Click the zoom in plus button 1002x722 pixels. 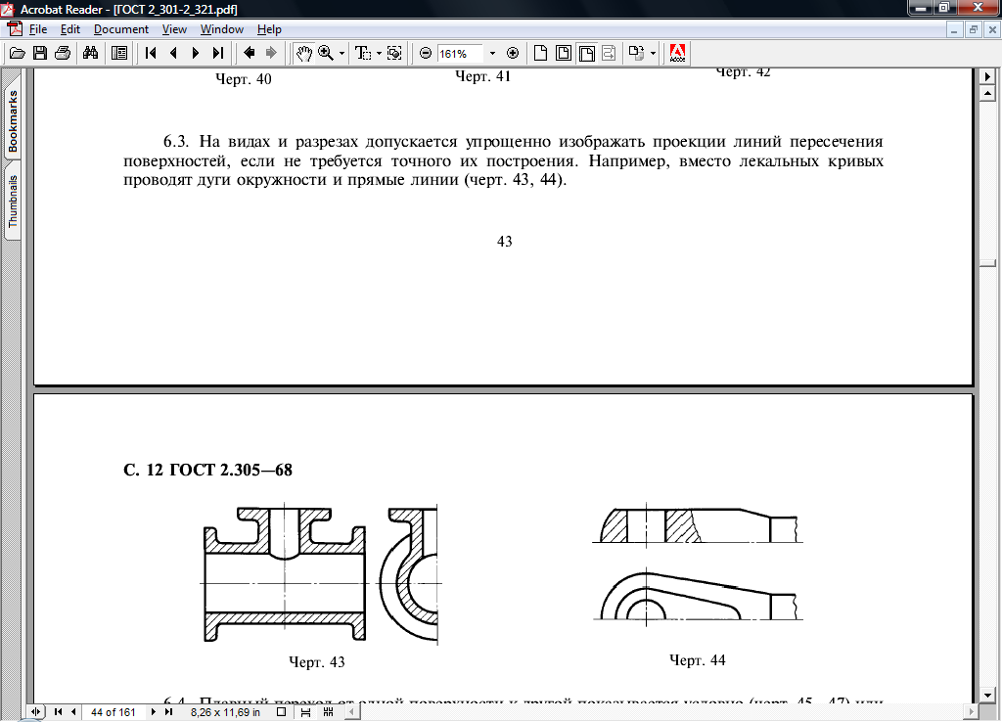tap(513, 54)
